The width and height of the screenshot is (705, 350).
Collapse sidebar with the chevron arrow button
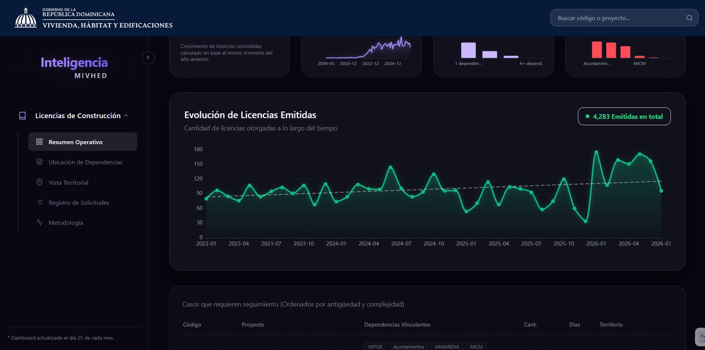[x=148, y=58]
